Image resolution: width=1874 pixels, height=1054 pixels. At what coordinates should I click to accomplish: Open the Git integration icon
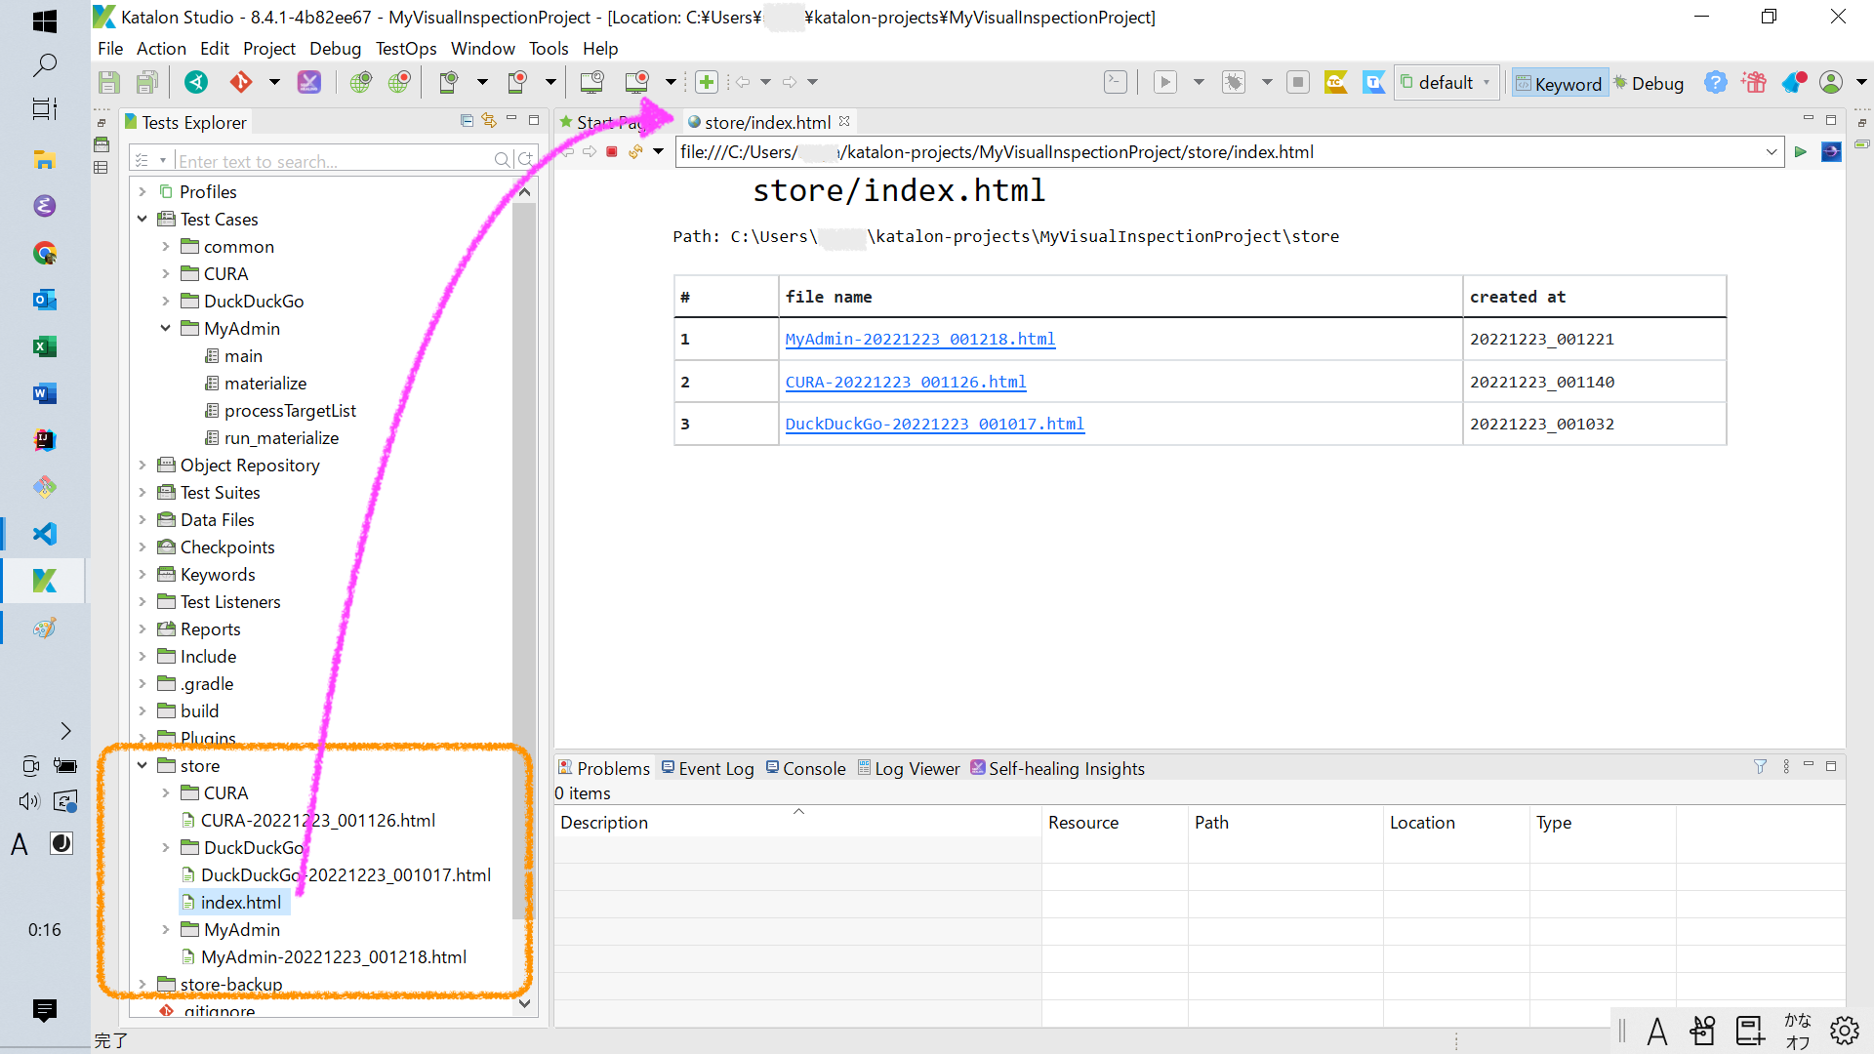click(x=241, y=82)
